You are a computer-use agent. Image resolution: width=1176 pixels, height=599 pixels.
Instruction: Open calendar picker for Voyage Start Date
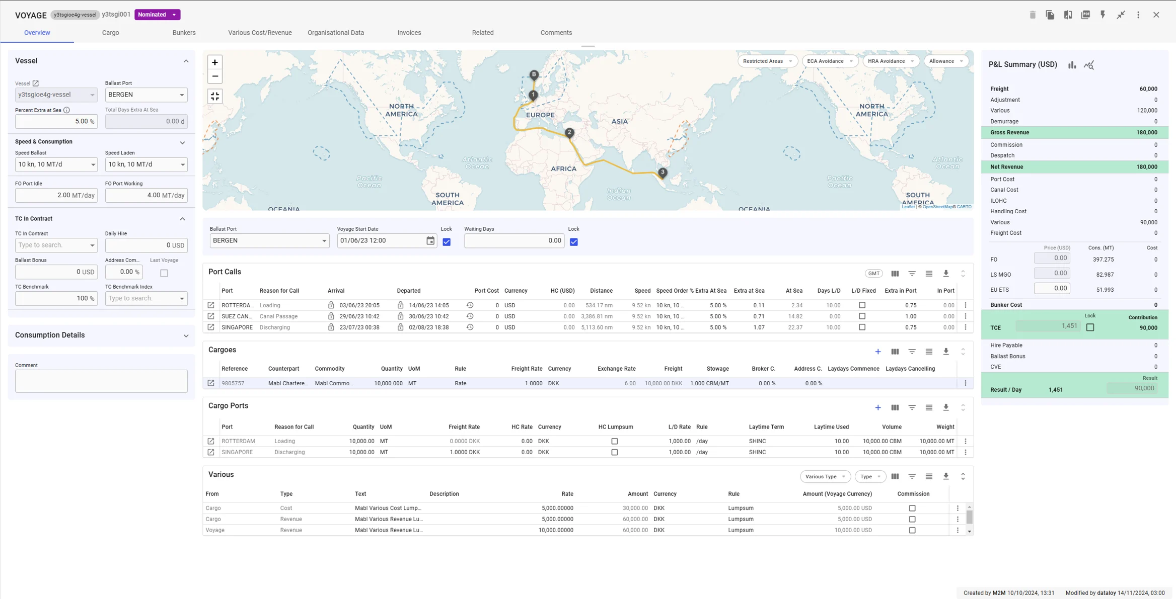tap(430, 241)
